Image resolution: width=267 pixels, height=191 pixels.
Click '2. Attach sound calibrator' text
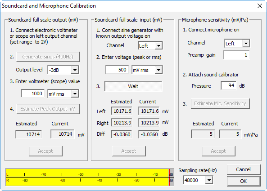211,75
